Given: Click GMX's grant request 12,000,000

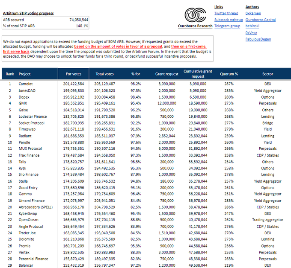Looking at the screenshot, I should point(167,103).
